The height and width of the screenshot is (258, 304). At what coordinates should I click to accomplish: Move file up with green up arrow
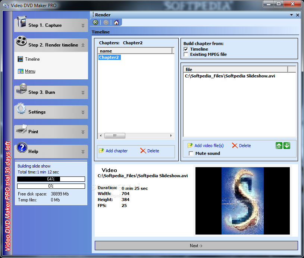(279, 146)
